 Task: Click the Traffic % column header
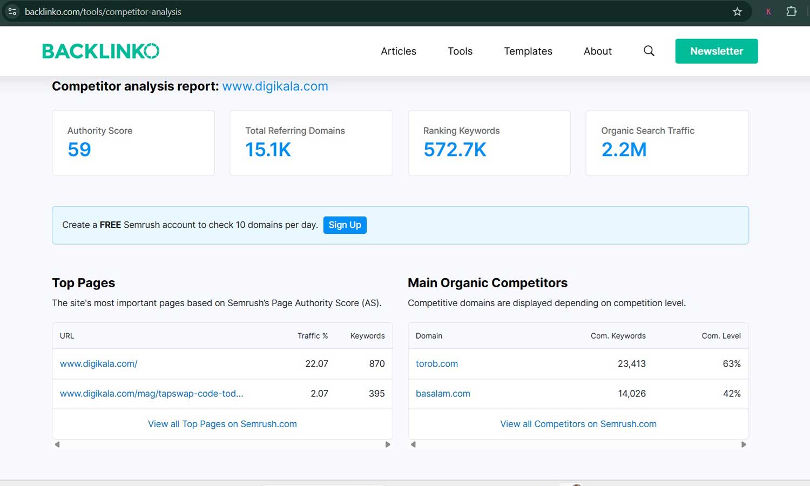click(313, 336)
